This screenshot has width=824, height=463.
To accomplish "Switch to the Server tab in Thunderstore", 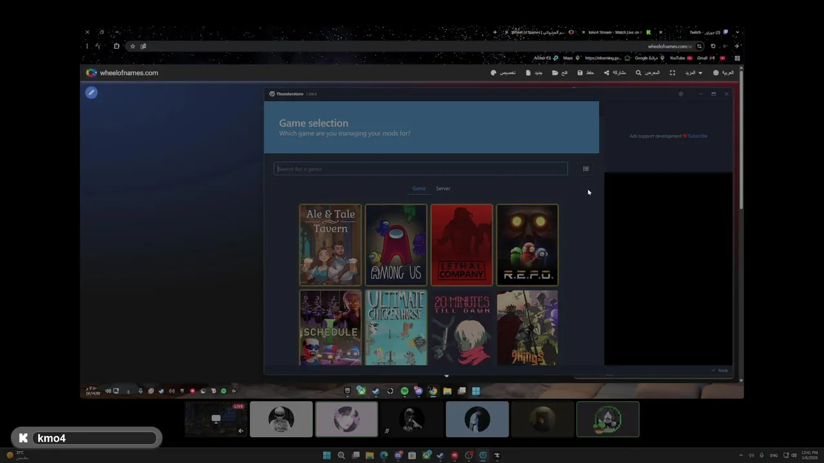I will click(443, 188).
